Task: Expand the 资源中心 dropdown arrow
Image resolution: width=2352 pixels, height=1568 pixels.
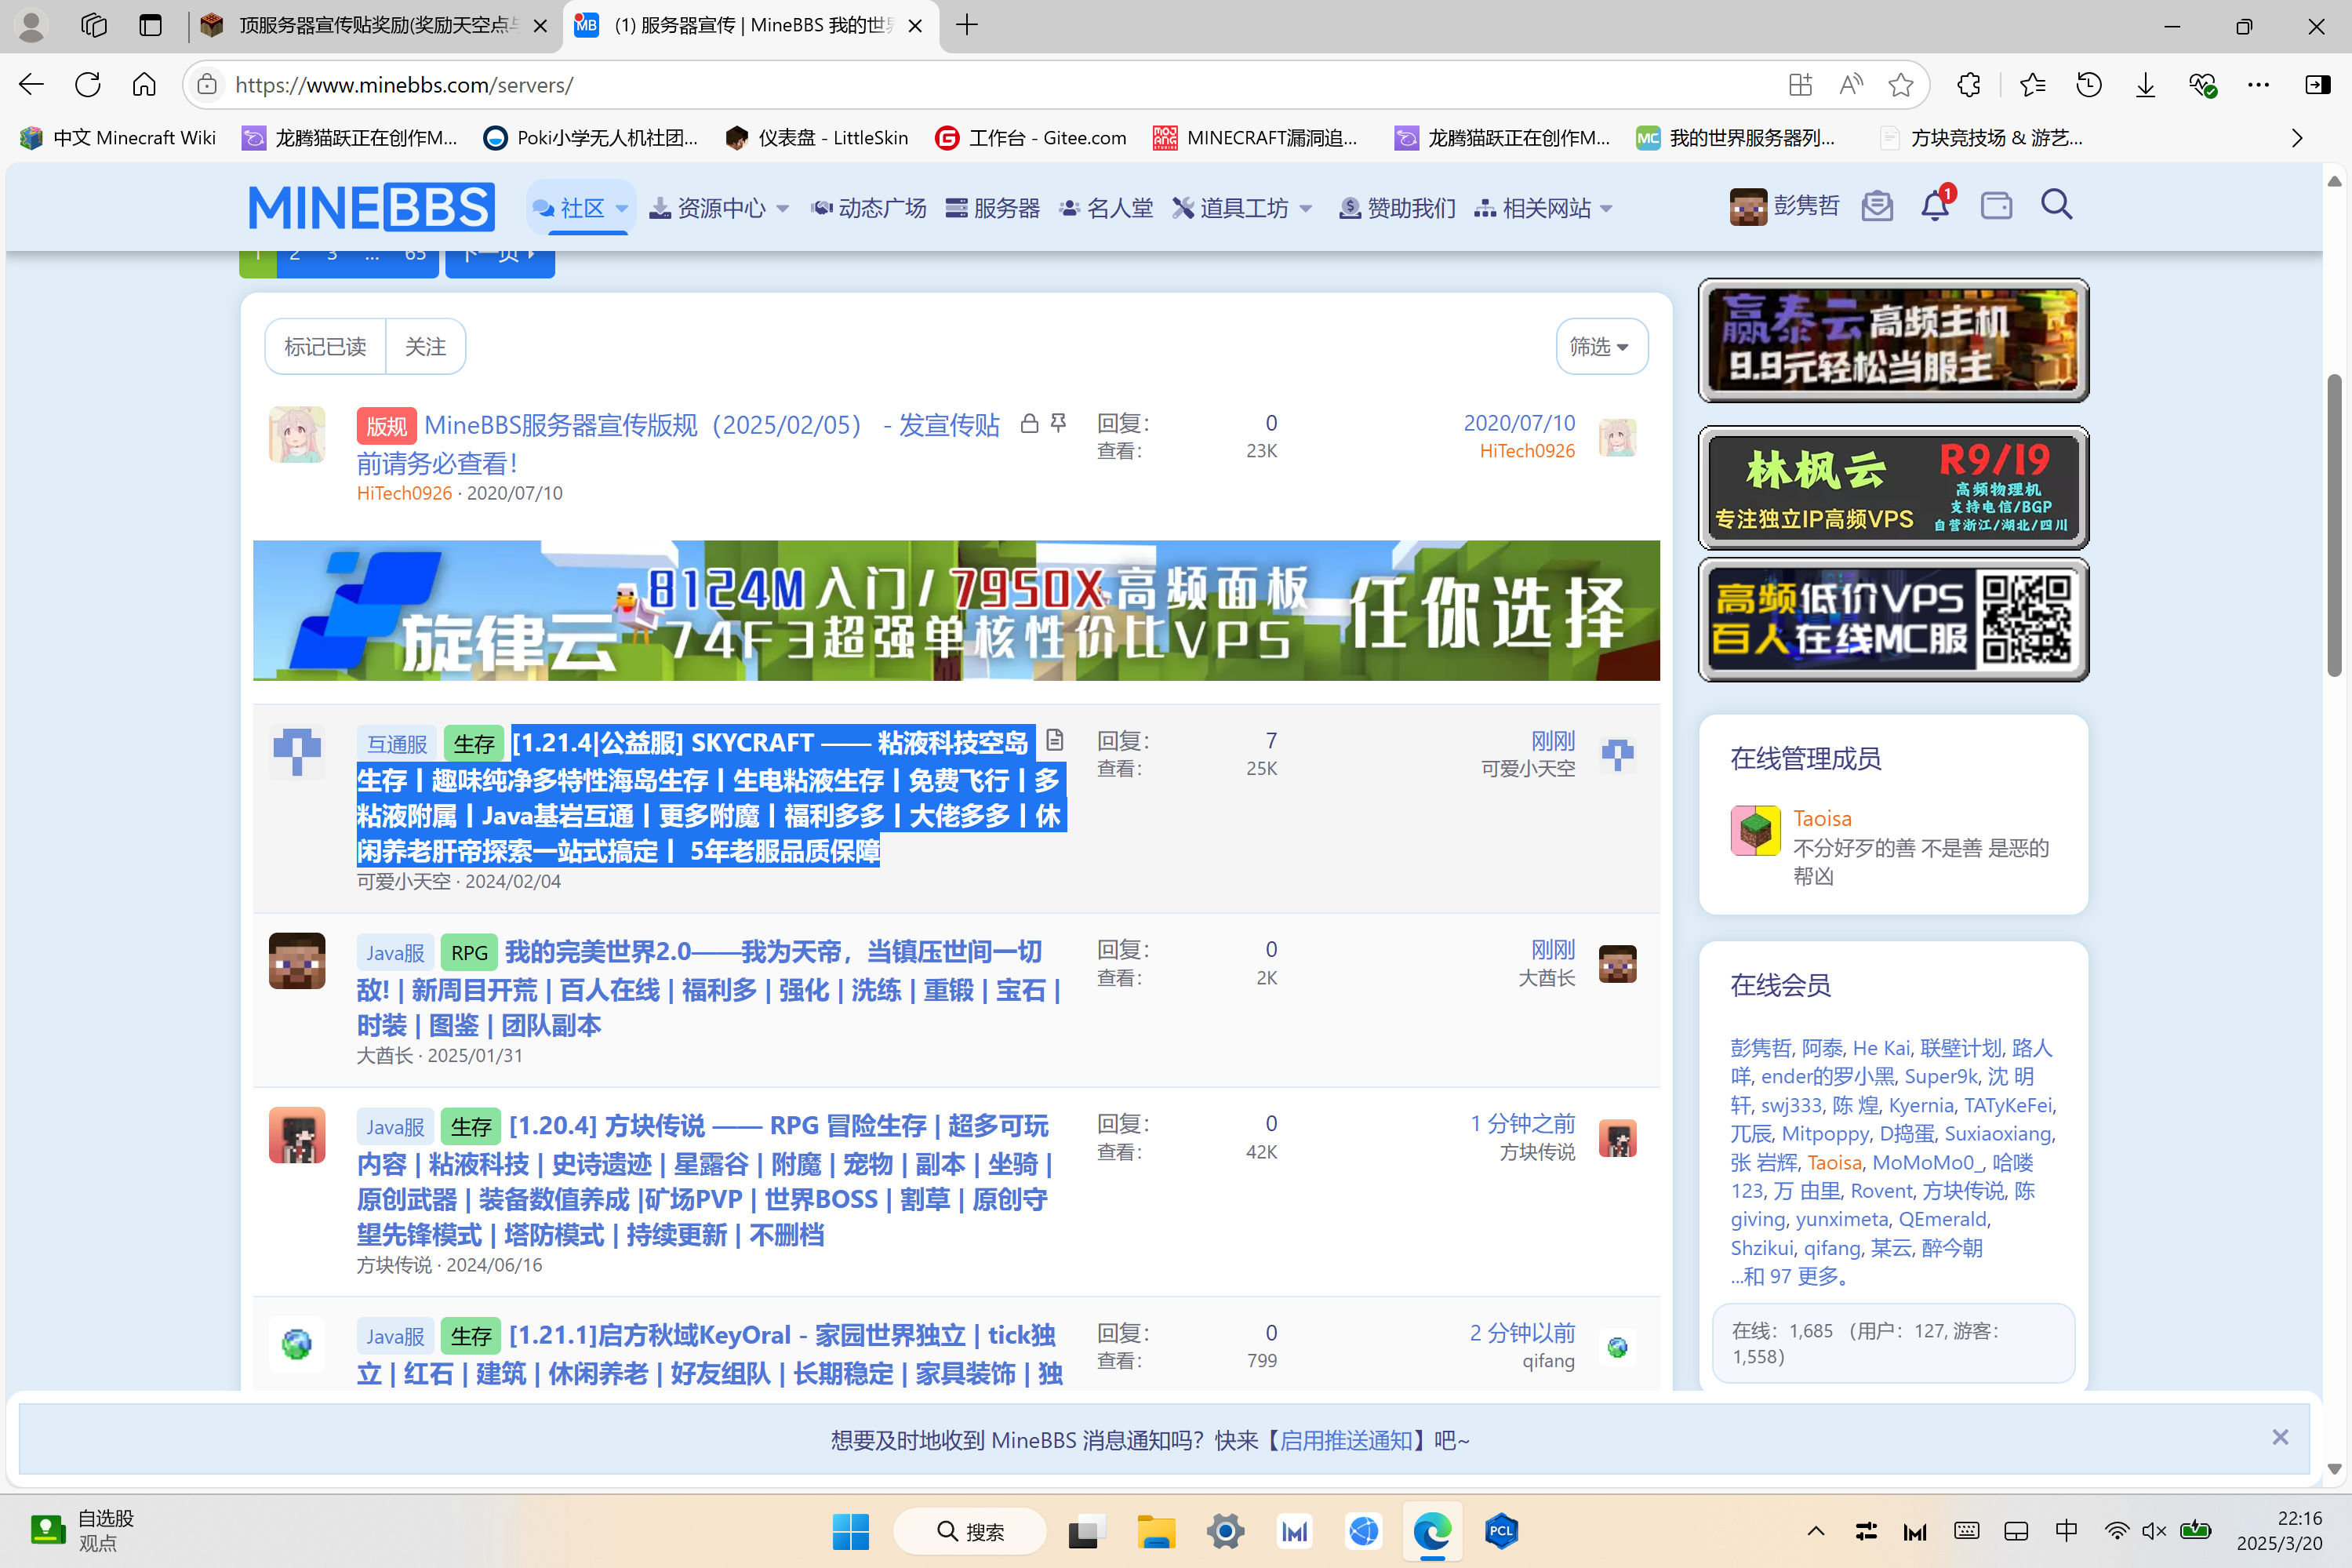Action: [x=783, y=209]
